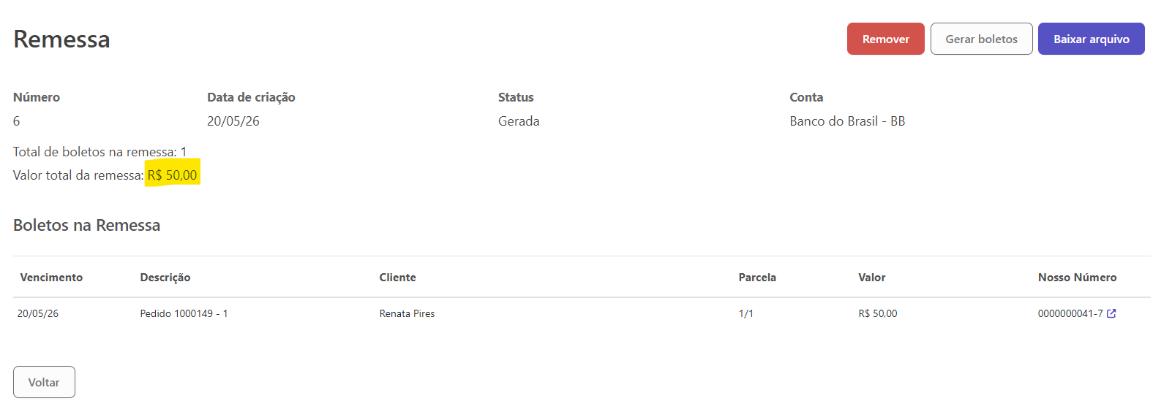This screenshot has height=420, width=1172.
Task: Click the Vencimento column header
Action: (51, 278)
